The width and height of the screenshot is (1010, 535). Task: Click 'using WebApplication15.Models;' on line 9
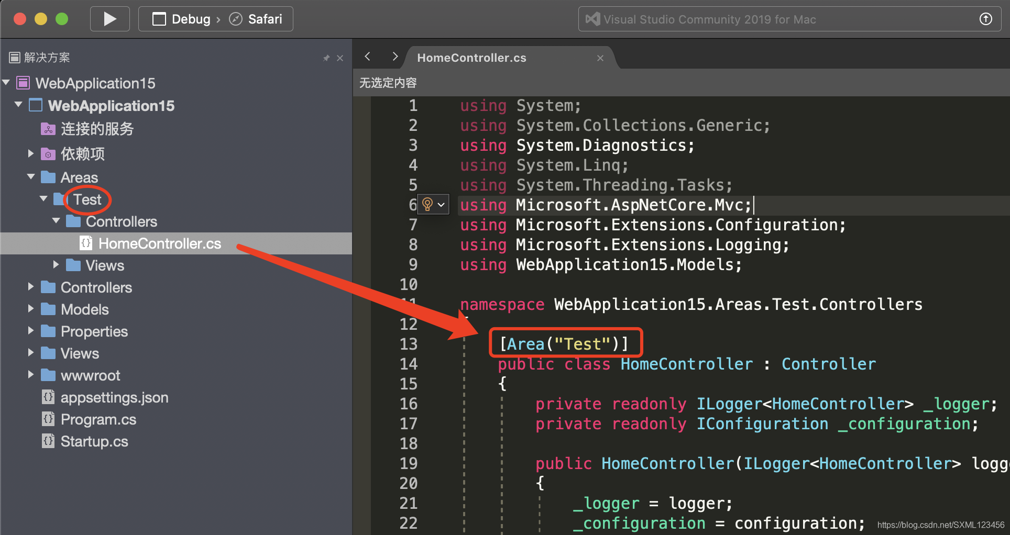click(601, 264)
